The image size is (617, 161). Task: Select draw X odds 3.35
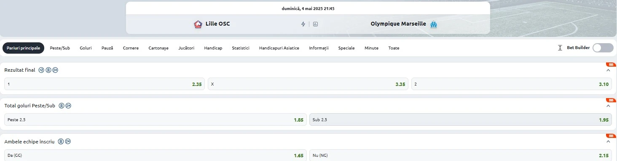(x=308, y=84)
